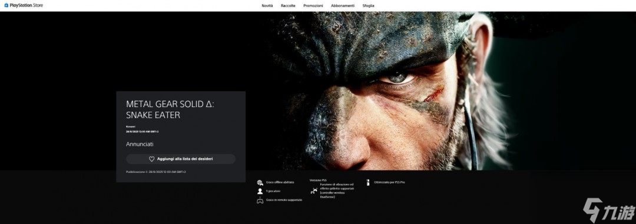Click the Annunciati status text
The image size is (636, 224).
140,144
